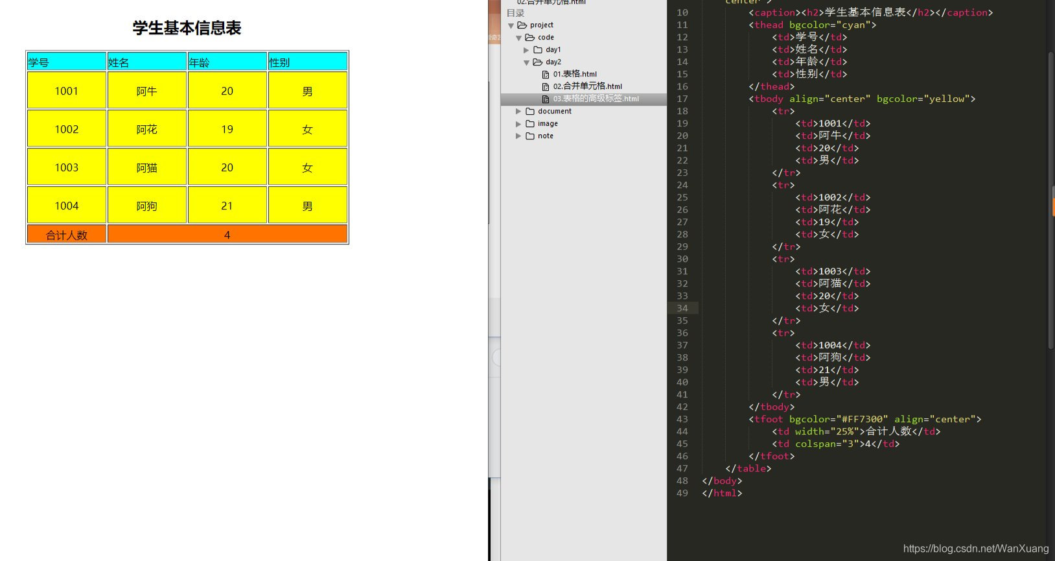Click the image folder icon
The height and width of the screenshot is (561, 1055).
[x=530, y=124]
